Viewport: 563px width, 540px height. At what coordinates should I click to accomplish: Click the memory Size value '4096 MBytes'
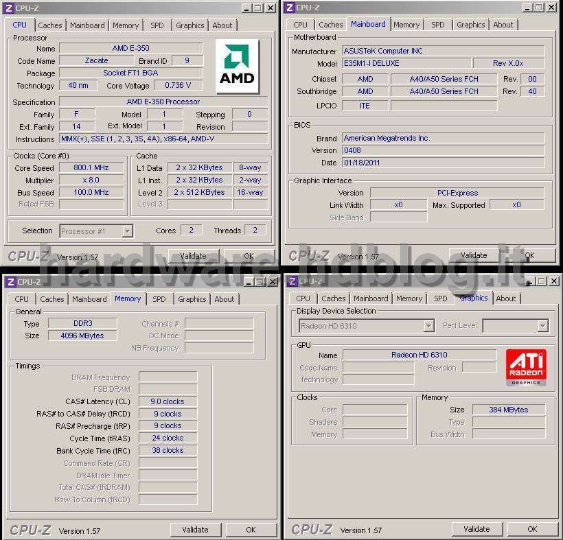pyautogui.click(x=82, y=336)
